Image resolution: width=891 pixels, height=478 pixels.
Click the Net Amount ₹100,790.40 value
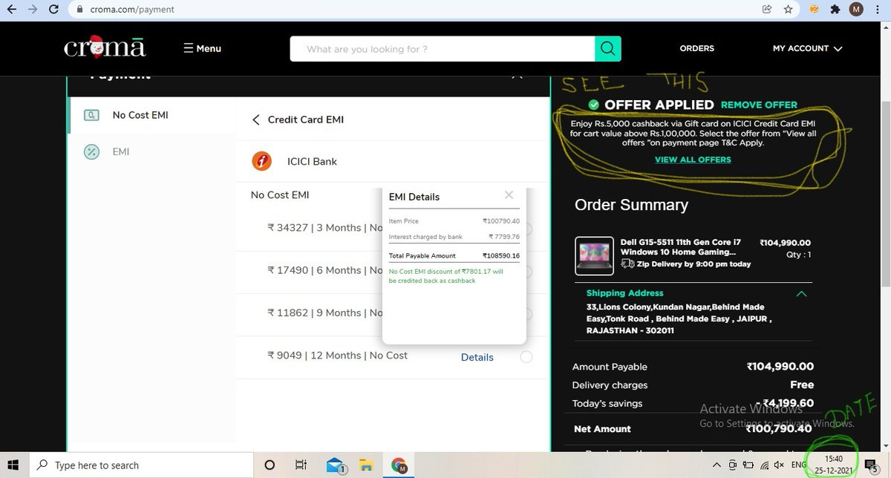pos(780,429)
